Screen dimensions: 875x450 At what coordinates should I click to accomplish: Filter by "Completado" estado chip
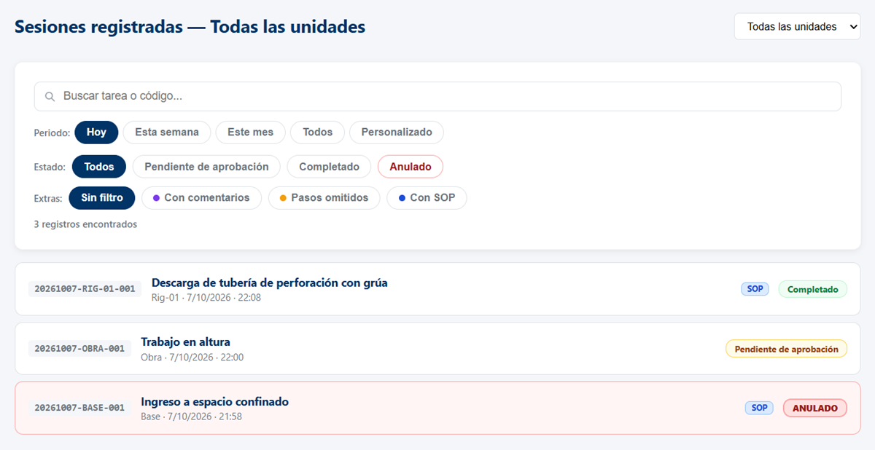(330, 167)
